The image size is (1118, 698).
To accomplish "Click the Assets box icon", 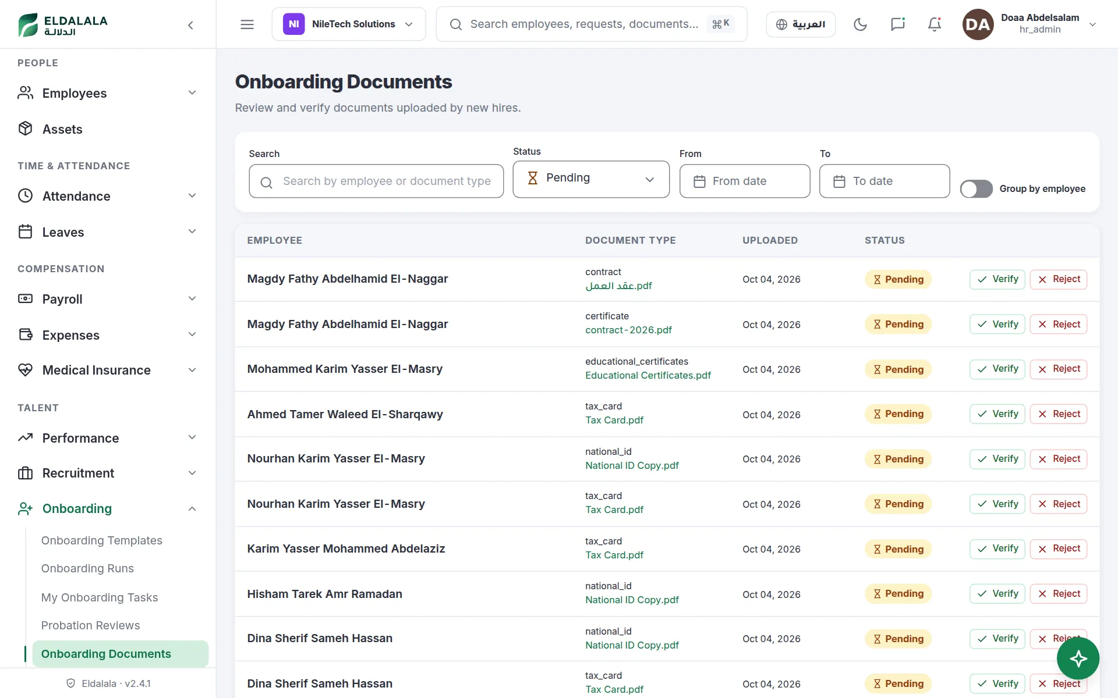I will pyautogui.click(x=25, y=129).
